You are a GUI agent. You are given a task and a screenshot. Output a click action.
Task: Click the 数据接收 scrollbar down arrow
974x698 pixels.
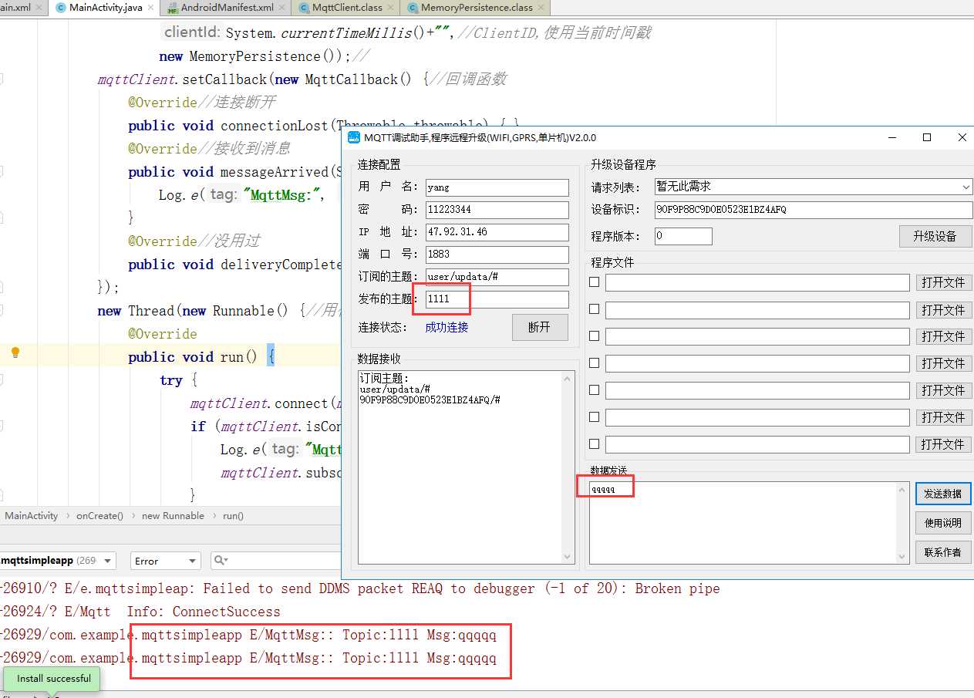click(x=569, y=557)
